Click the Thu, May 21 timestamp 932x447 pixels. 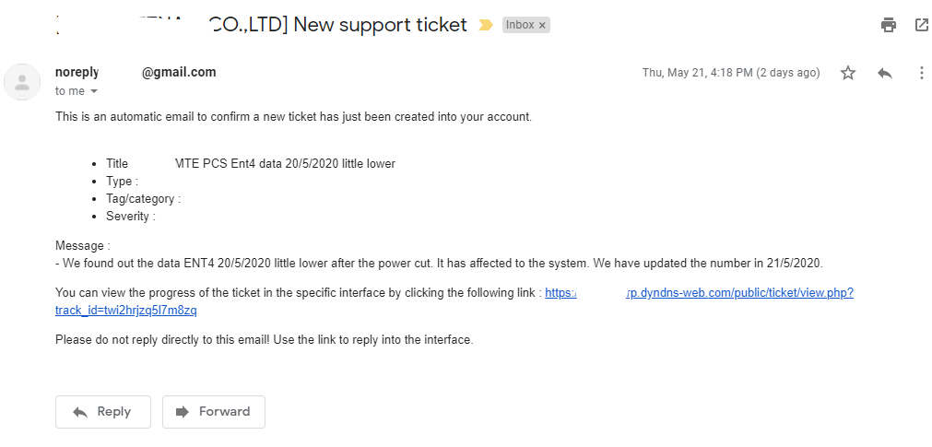click(x=730, y=73)
